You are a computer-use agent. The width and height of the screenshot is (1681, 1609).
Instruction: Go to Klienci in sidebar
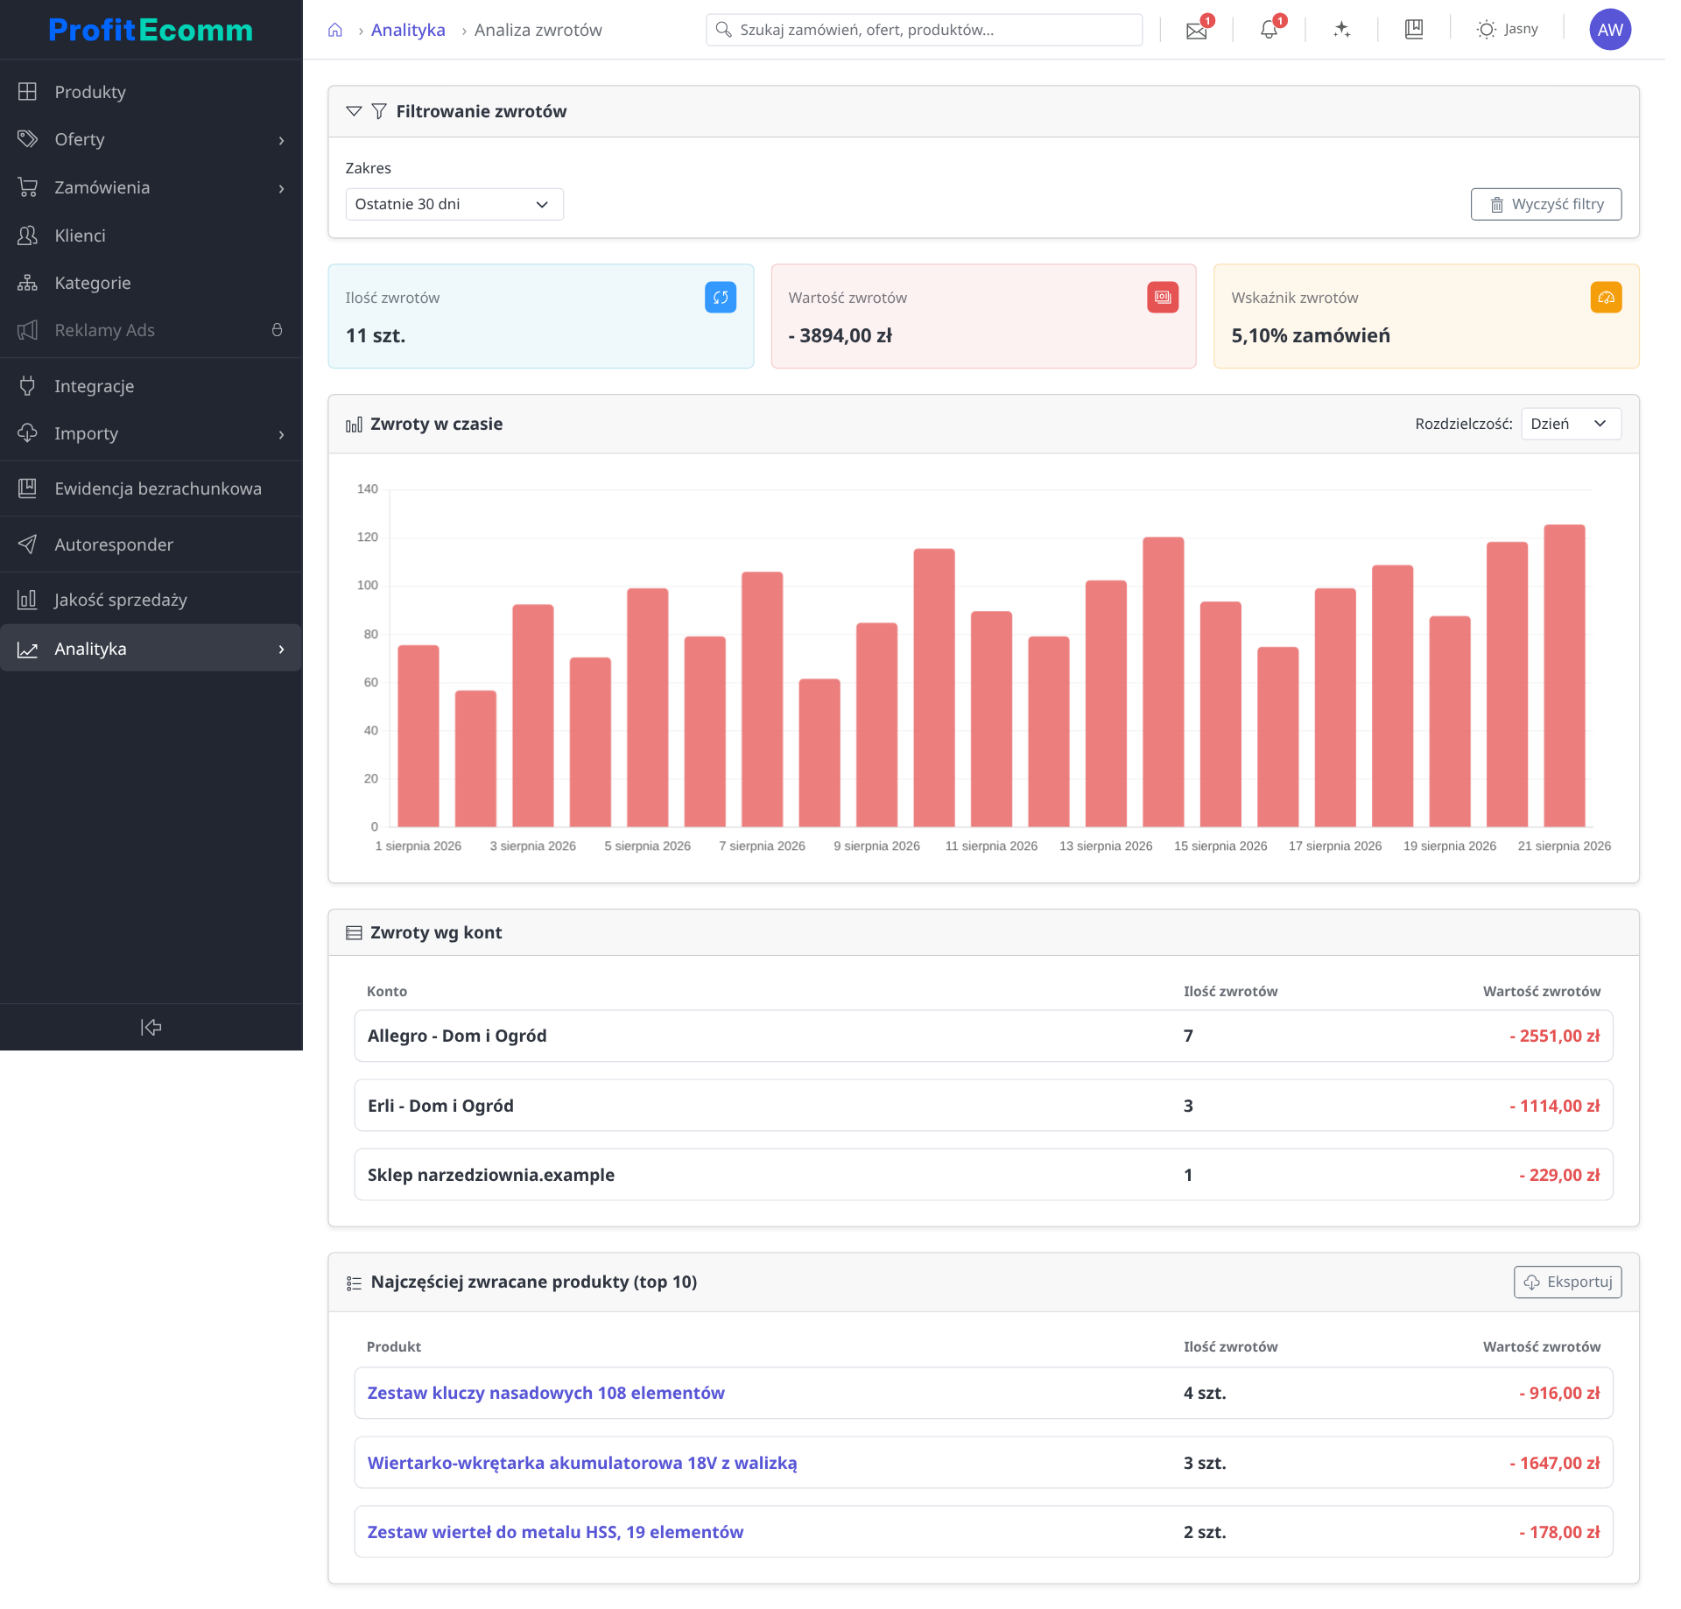point(151,235)
